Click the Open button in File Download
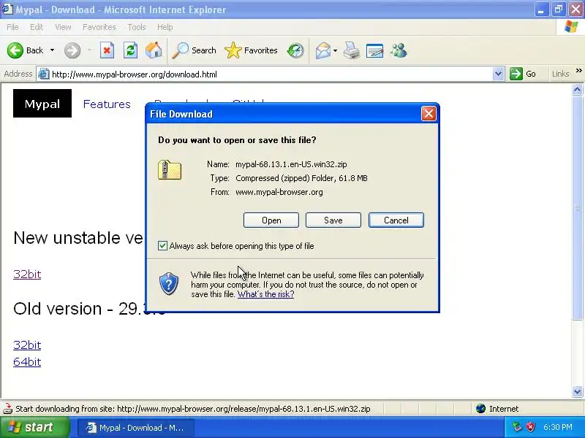 click(x=271, y=220)
